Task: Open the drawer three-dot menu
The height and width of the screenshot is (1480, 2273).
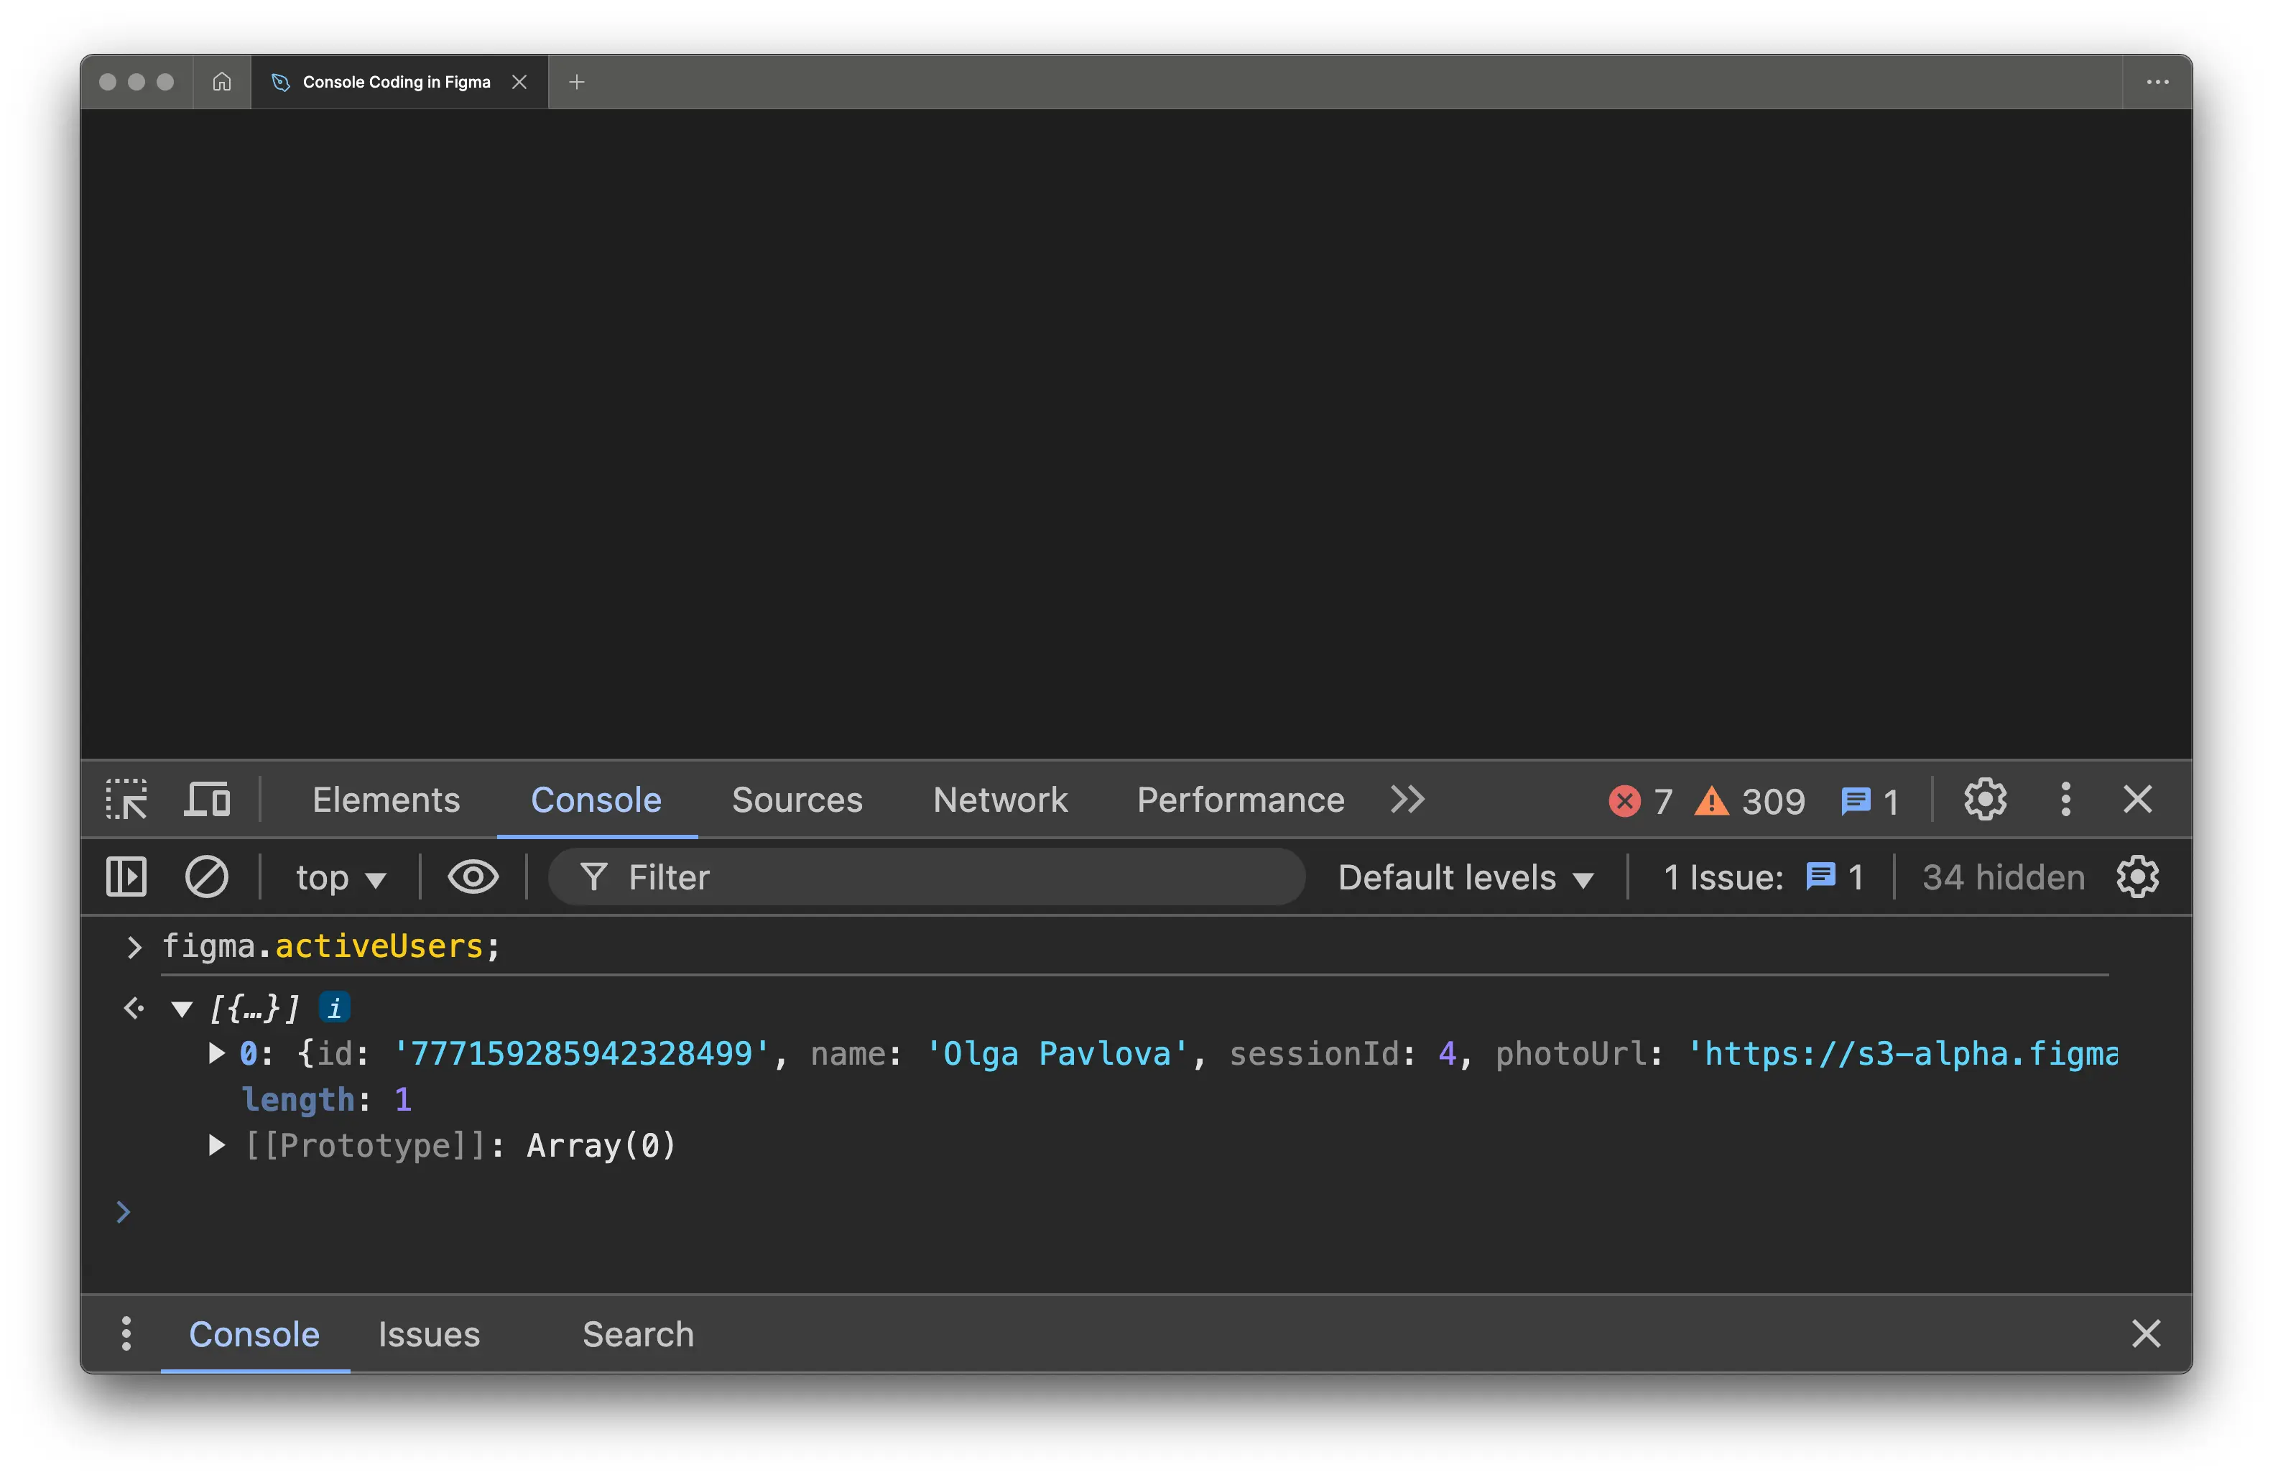Action: pyautogui.click(x=126, y=1334)
